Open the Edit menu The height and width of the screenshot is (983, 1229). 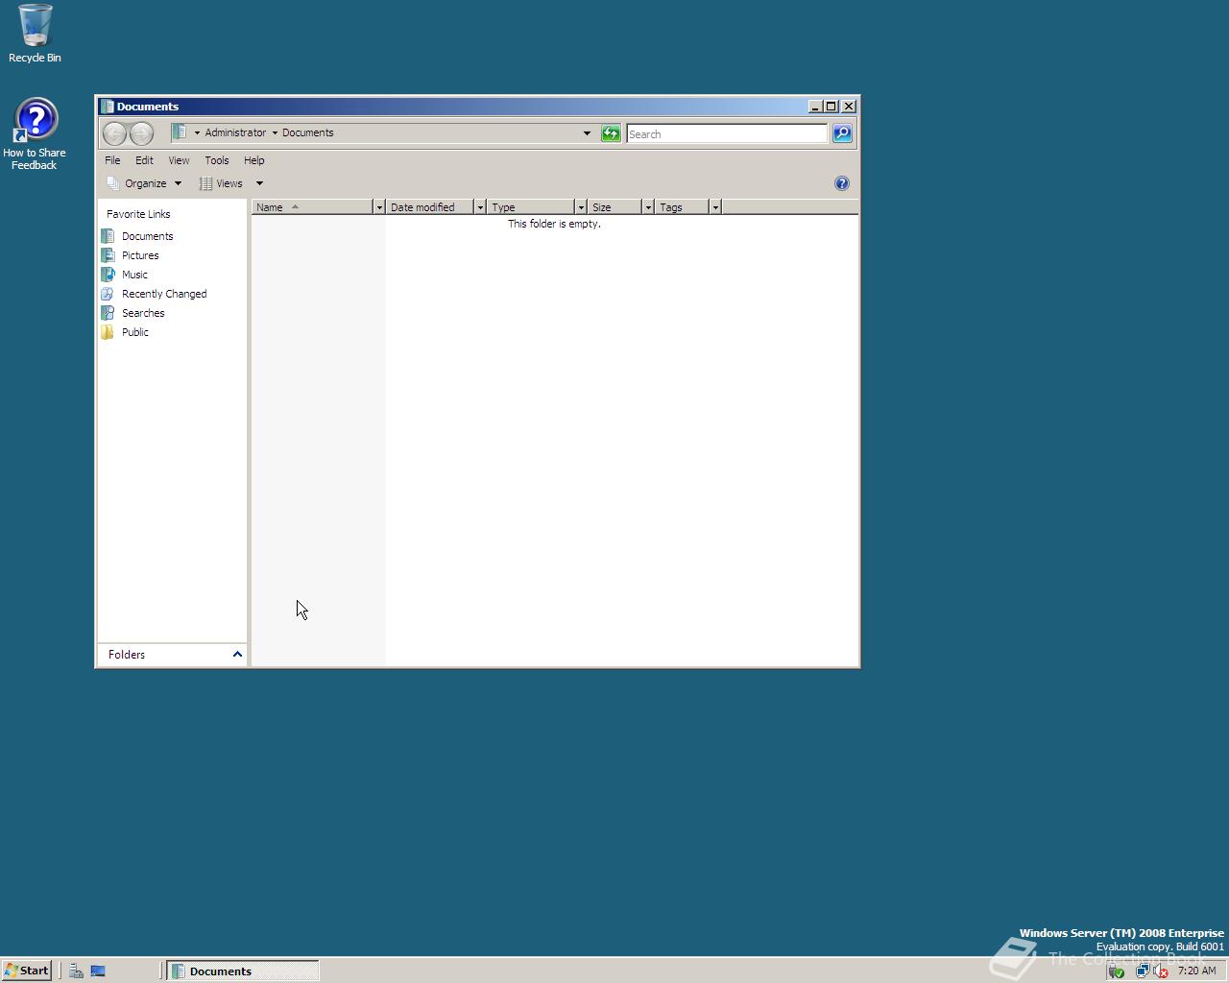coord(144,160)
